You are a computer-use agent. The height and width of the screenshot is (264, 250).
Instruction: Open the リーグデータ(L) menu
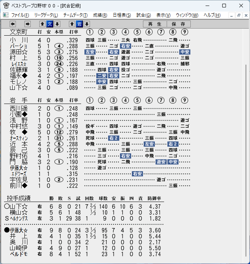tap(46, 15)
